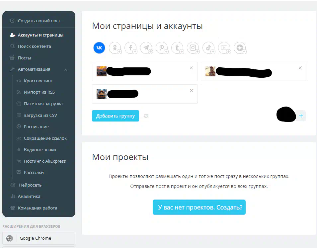Click Добавить группу button
Image resolution: width=317 pixels, height=248 pixels.
tap(116, 116)
